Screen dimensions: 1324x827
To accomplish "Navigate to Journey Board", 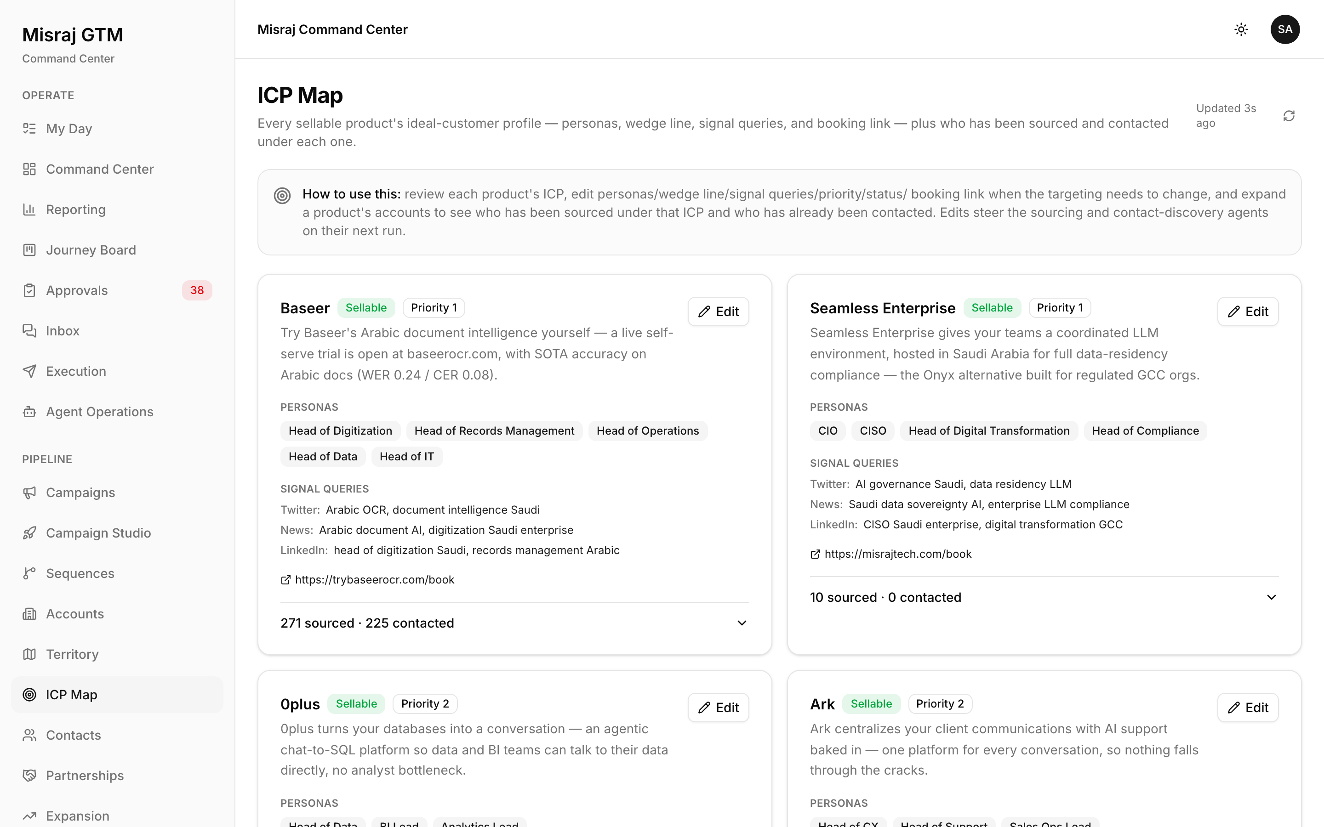I will coord(117,250).
